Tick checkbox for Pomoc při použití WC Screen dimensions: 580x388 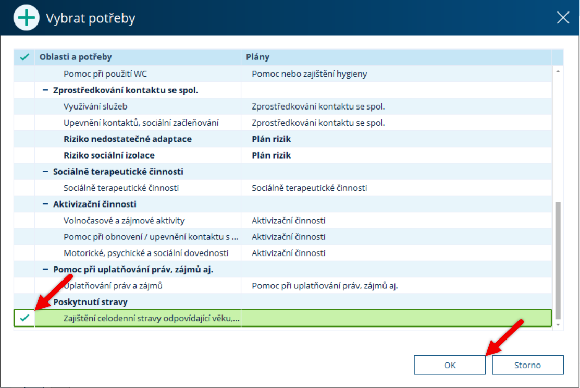[24, 74]
